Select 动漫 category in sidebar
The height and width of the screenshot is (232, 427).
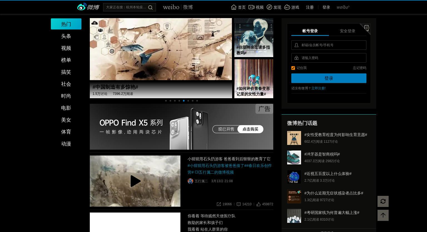(66, 144)
